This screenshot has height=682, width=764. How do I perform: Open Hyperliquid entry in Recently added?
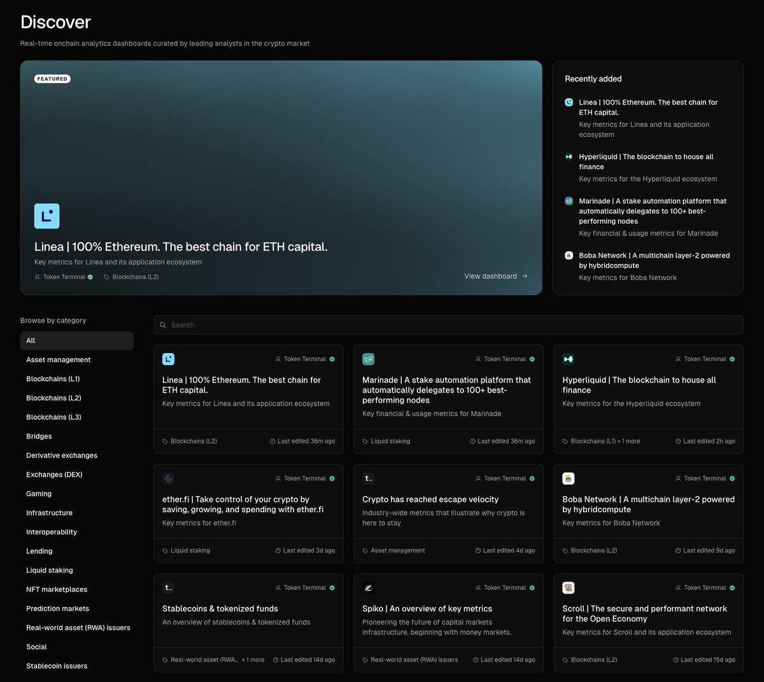[x=648, y=167]
